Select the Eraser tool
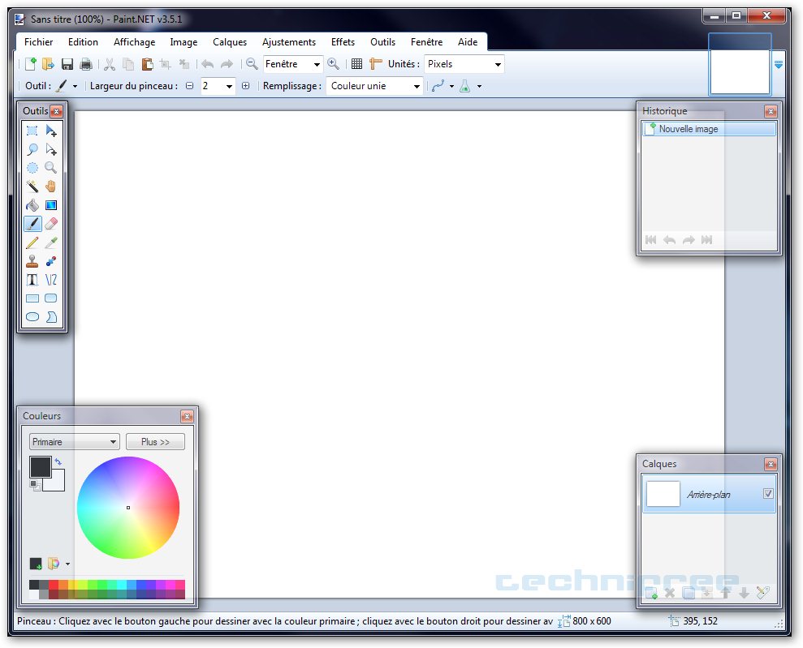The image size is (803, 648). (51, 224)
